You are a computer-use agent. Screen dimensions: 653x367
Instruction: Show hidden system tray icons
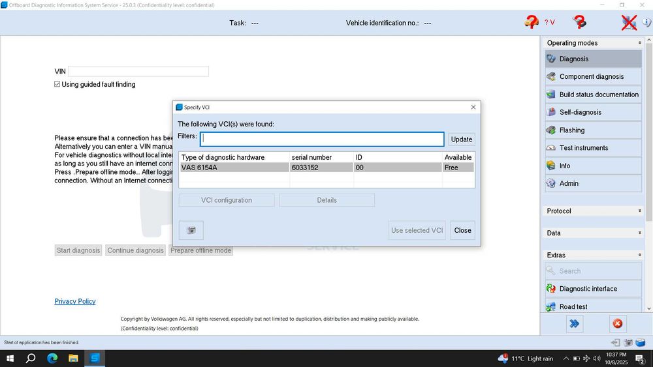click(x=566, y=359)
